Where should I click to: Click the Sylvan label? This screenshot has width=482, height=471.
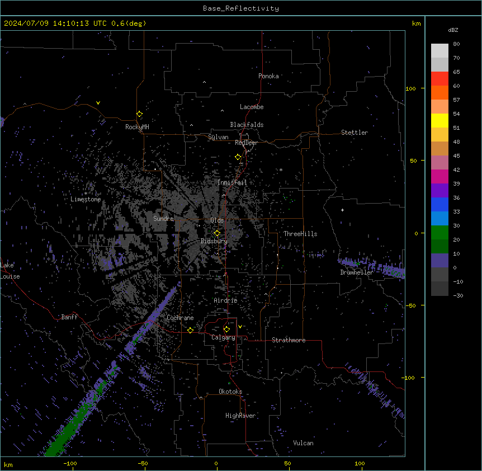tap(218, 137)
